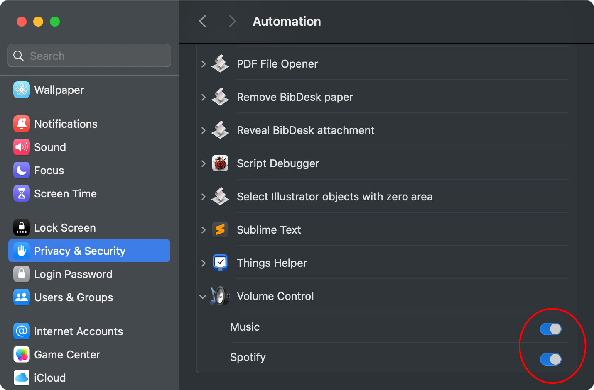Screen dimensions: 594x390
Task: Click the PDF File Opener Automator icon
Action: (220, 63)
